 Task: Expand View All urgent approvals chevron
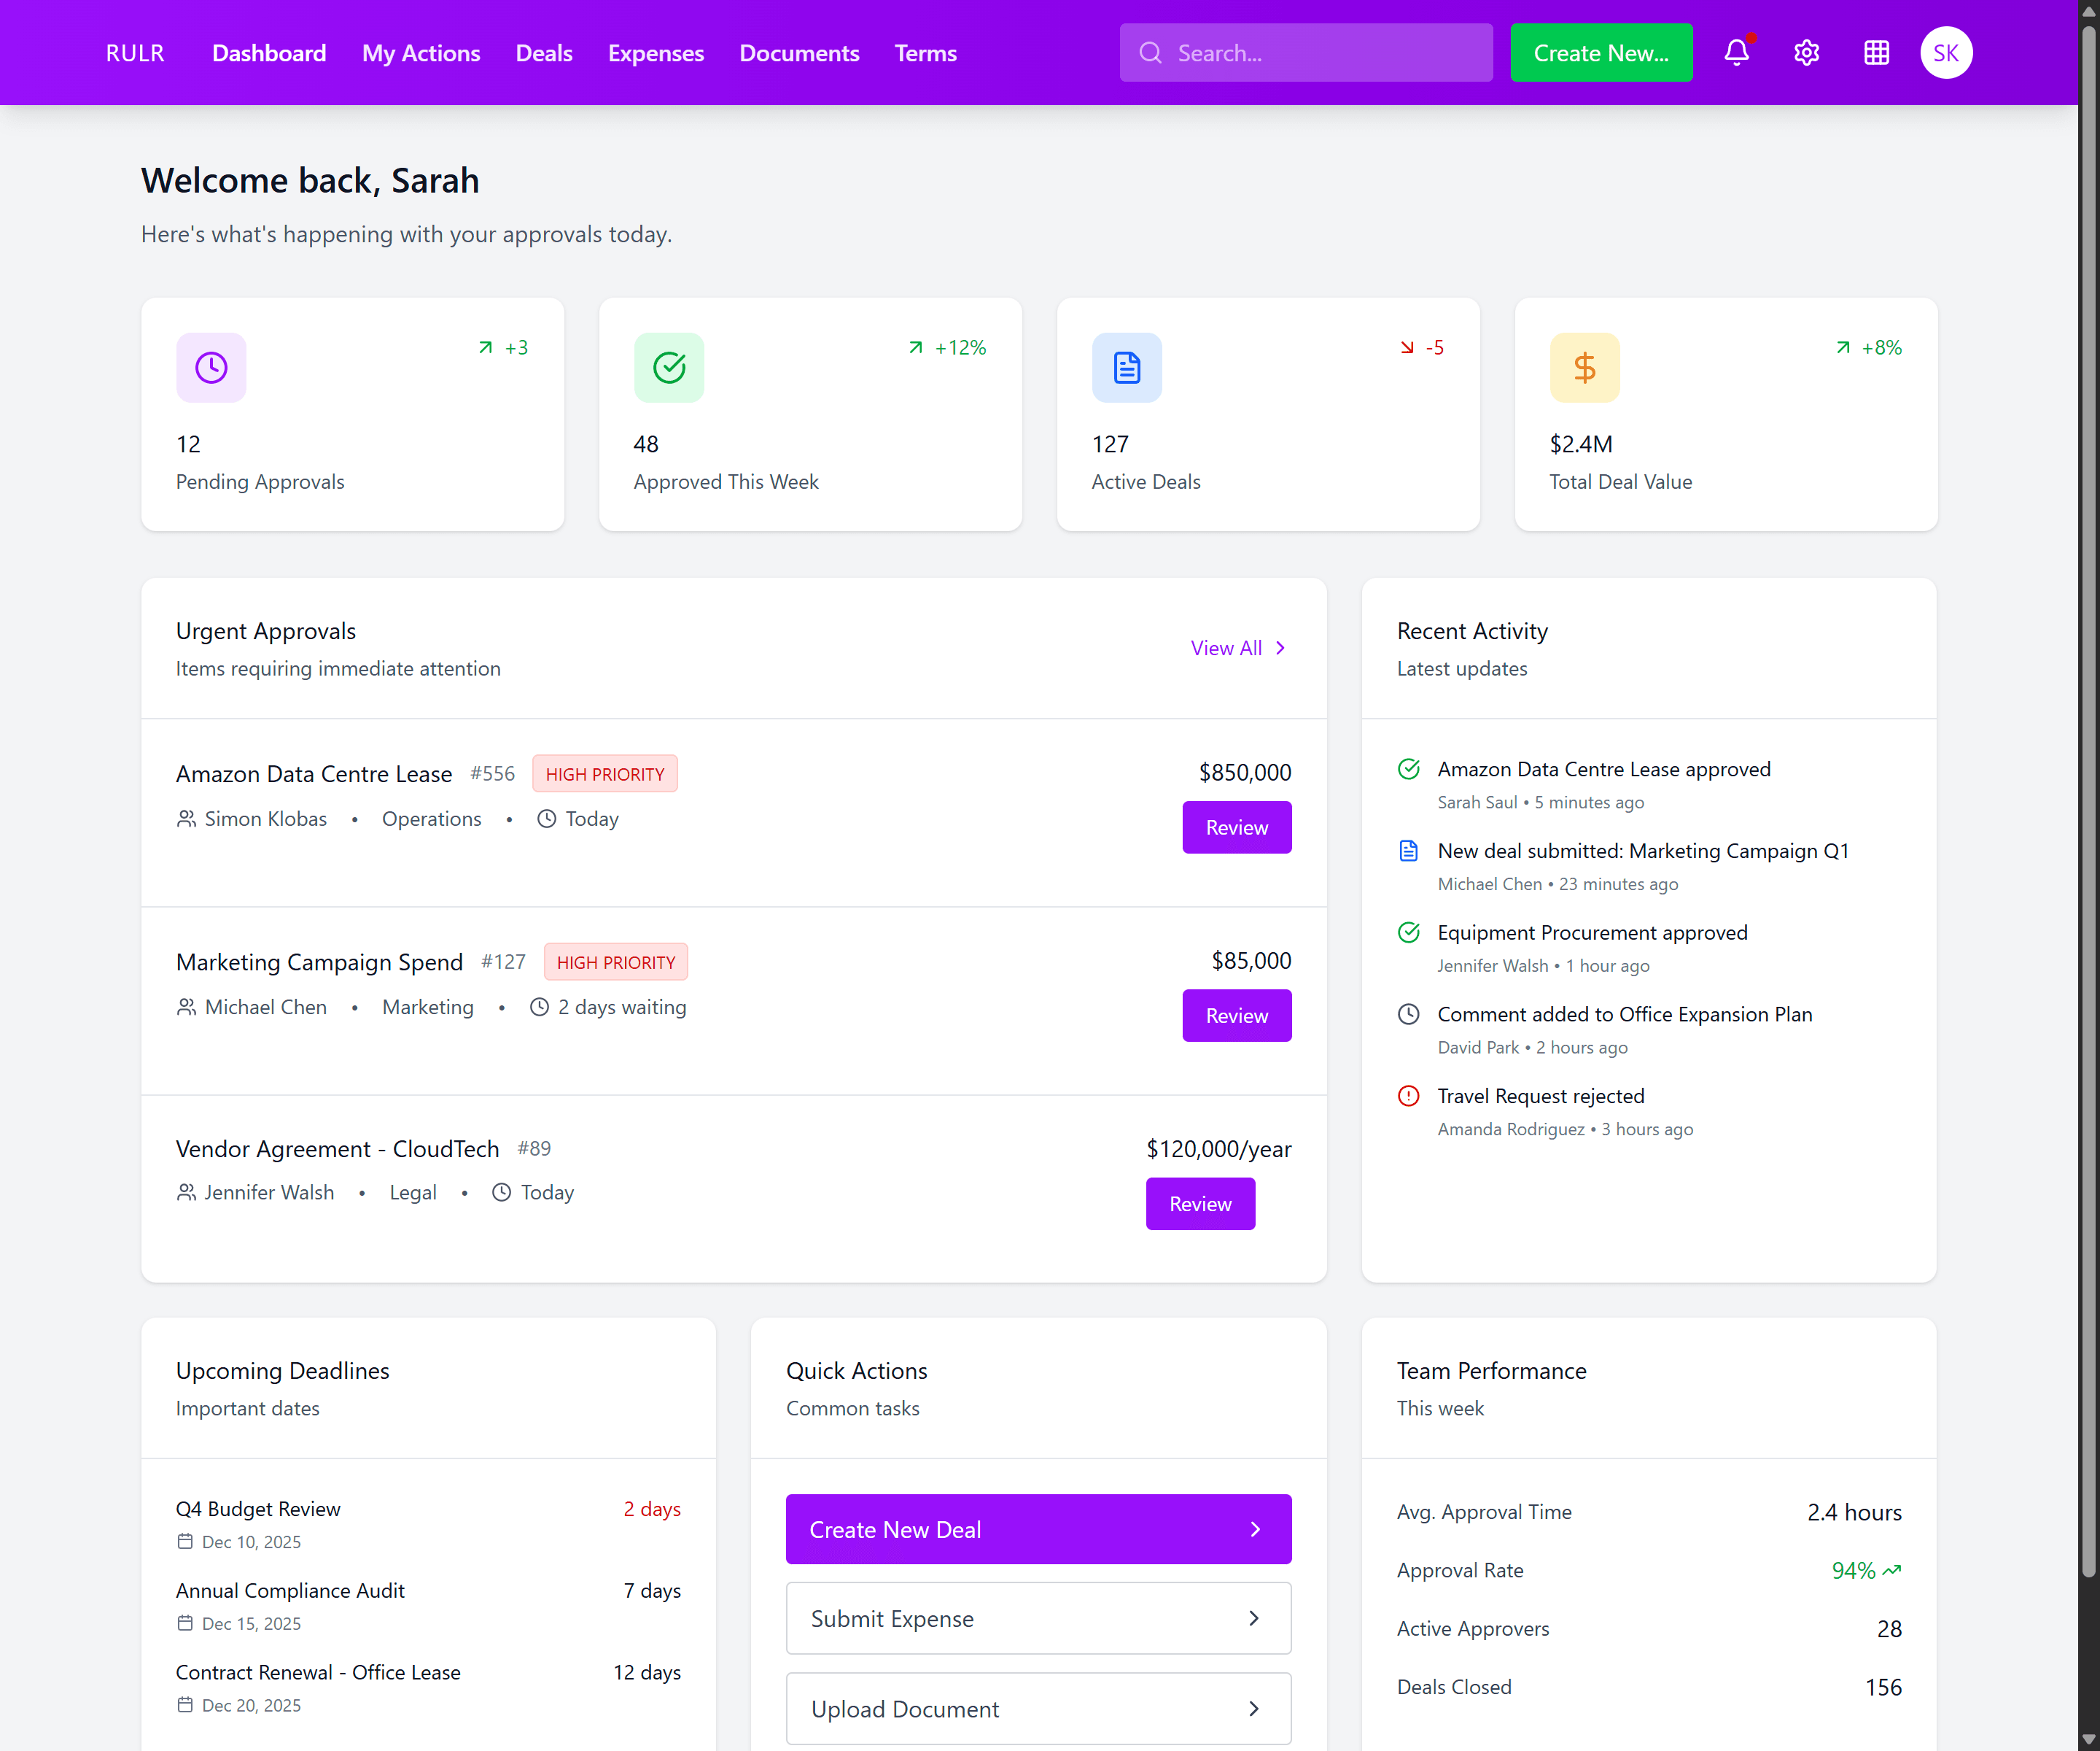[1280, 649]
